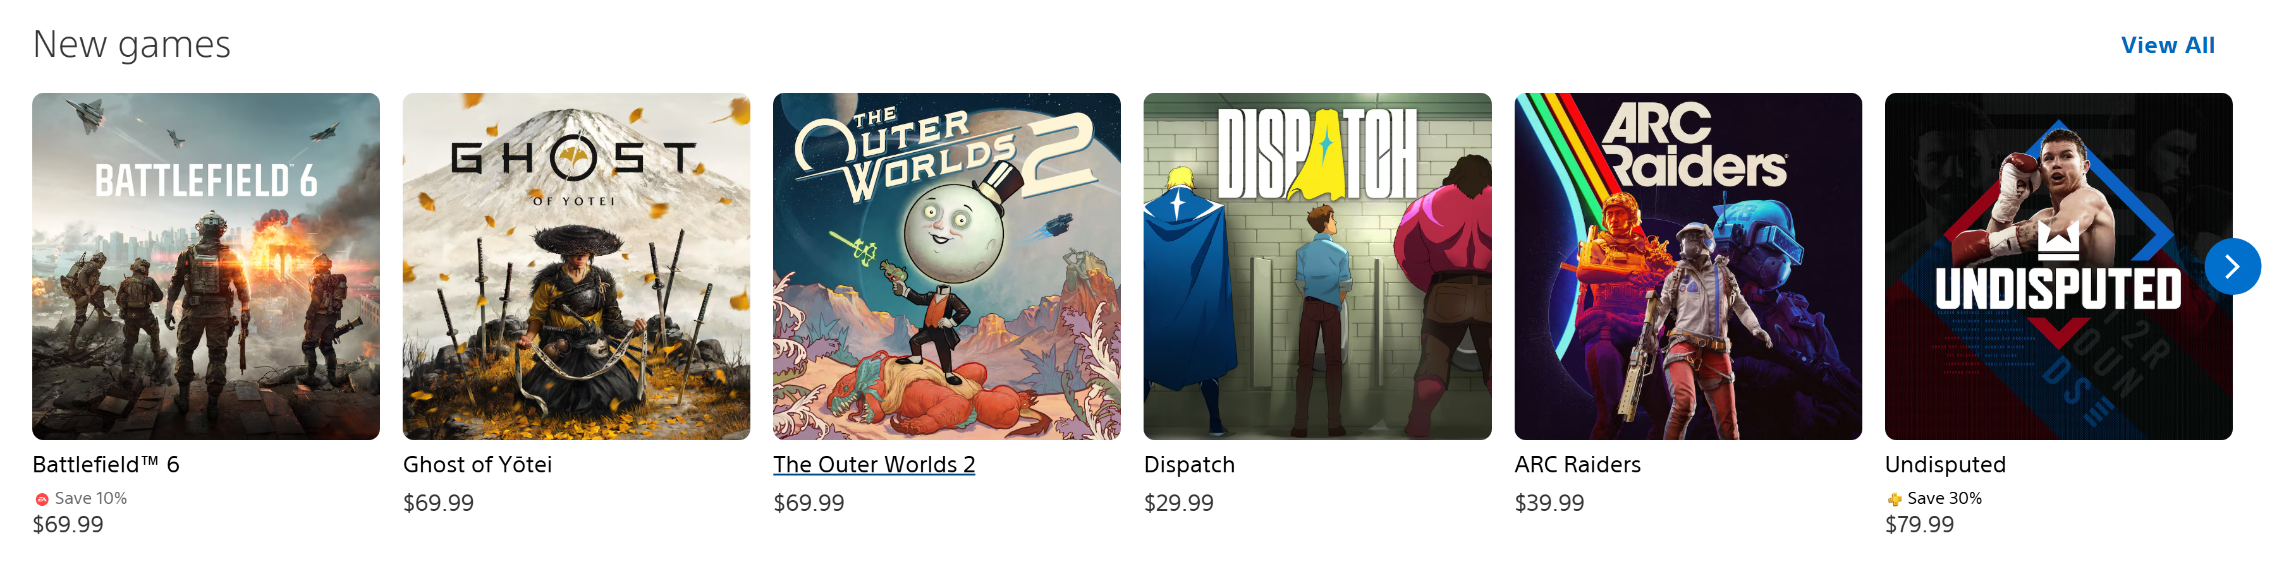Click the $29.99 price for Dispatch
This screenshot has height=574, width=2284.
1178,503
